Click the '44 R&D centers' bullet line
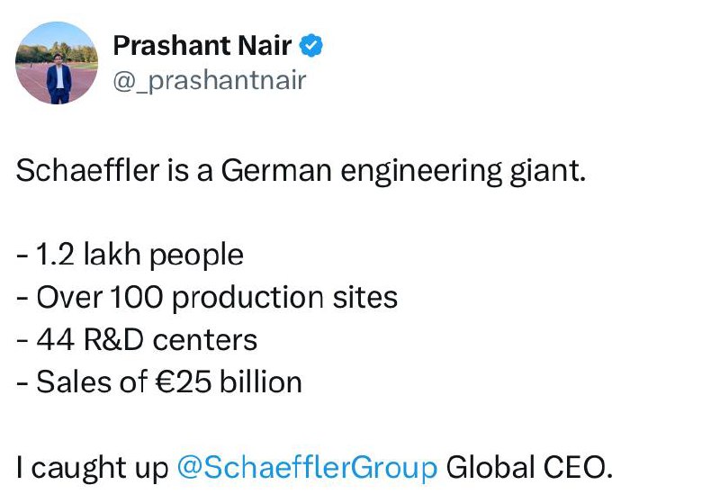 [137, 340]
